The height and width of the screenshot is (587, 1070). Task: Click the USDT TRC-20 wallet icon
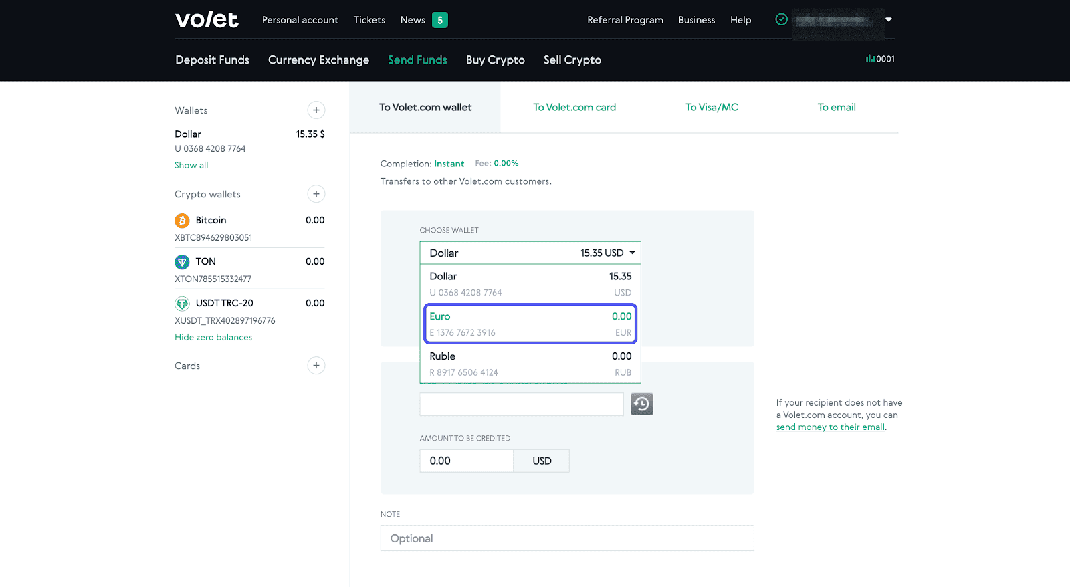[x=182, y=304]
